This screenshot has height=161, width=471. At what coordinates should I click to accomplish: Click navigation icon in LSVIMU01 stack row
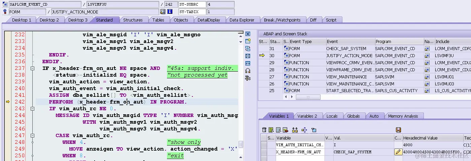click(x=427, y=77)
